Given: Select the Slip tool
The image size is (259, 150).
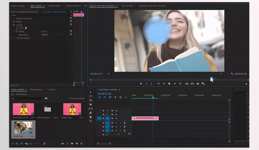Looking at the screenshot, I should point(91,109).
